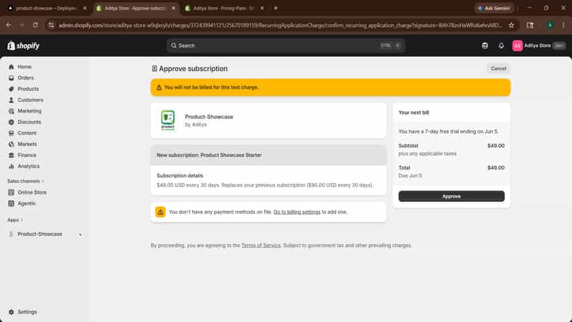572x322 pixels.
Task: Close the Pricing Plans browser tab
Action: 262,8
